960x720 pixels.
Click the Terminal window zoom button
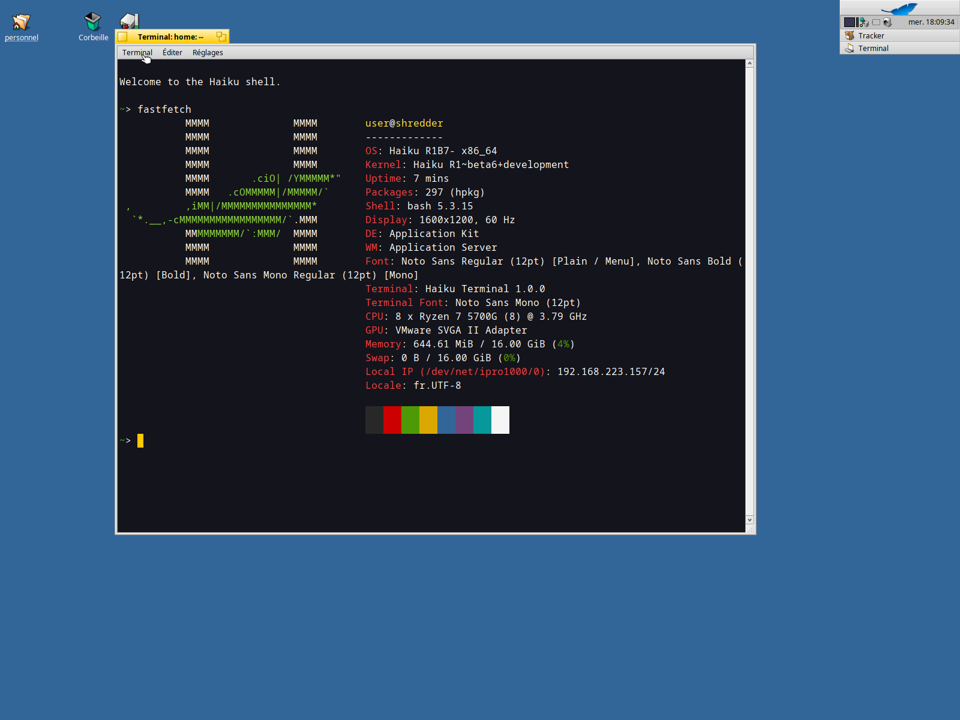click(221, 37)
